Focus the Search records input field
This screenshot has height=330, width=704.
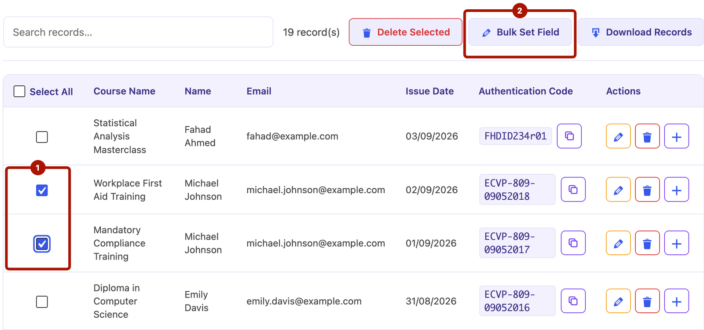tap(138, 32)
